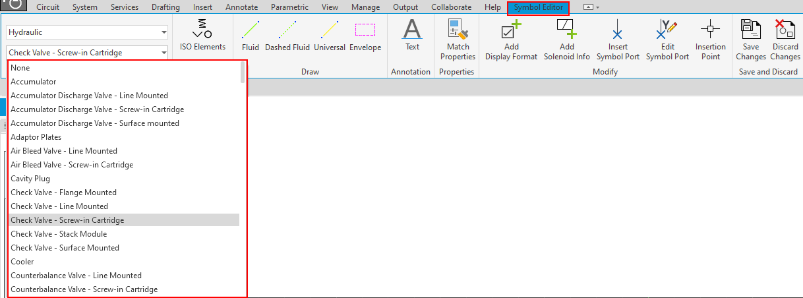Viewport: 803px width, 298px height.
Task: Choose Adaptor Plates from the list
Action: 124,137
